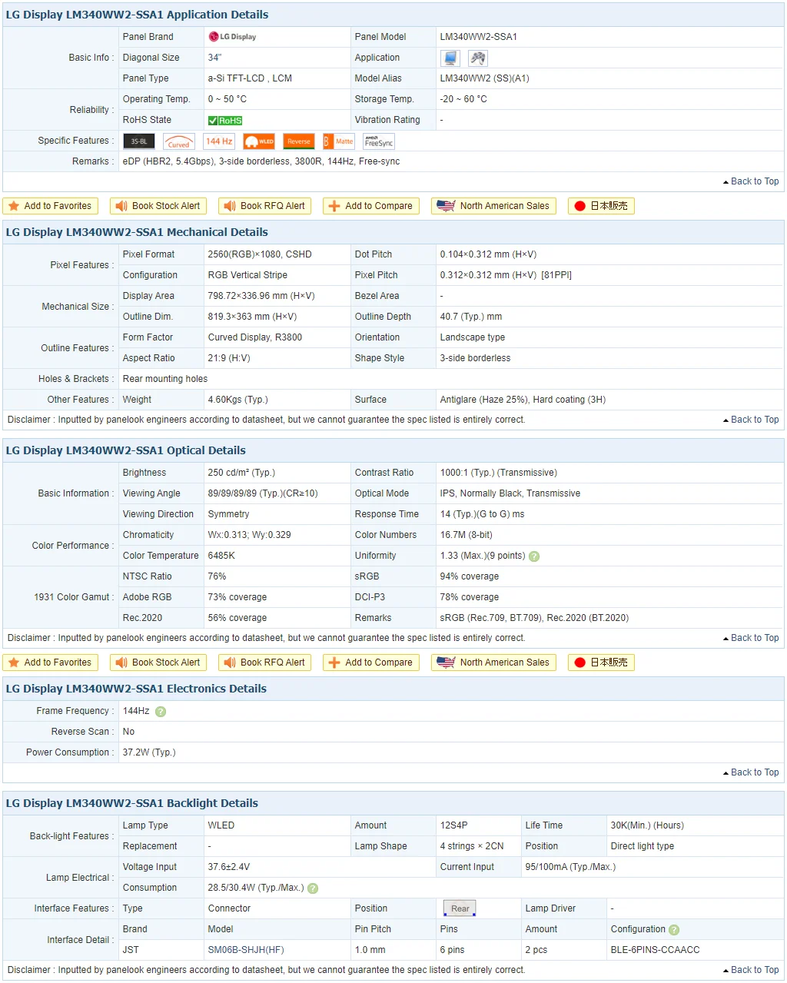787x983 pixels.
Task: Select the contrast ratio 1000:1 value
Action: [x=499, y=473]
